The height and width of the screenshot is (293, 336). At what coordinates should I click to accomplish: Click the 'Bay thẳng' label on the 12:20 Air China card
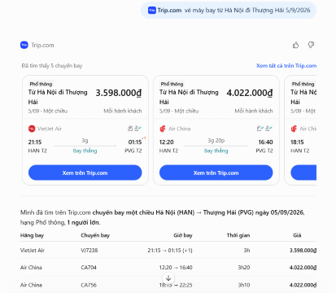(216, 151)
